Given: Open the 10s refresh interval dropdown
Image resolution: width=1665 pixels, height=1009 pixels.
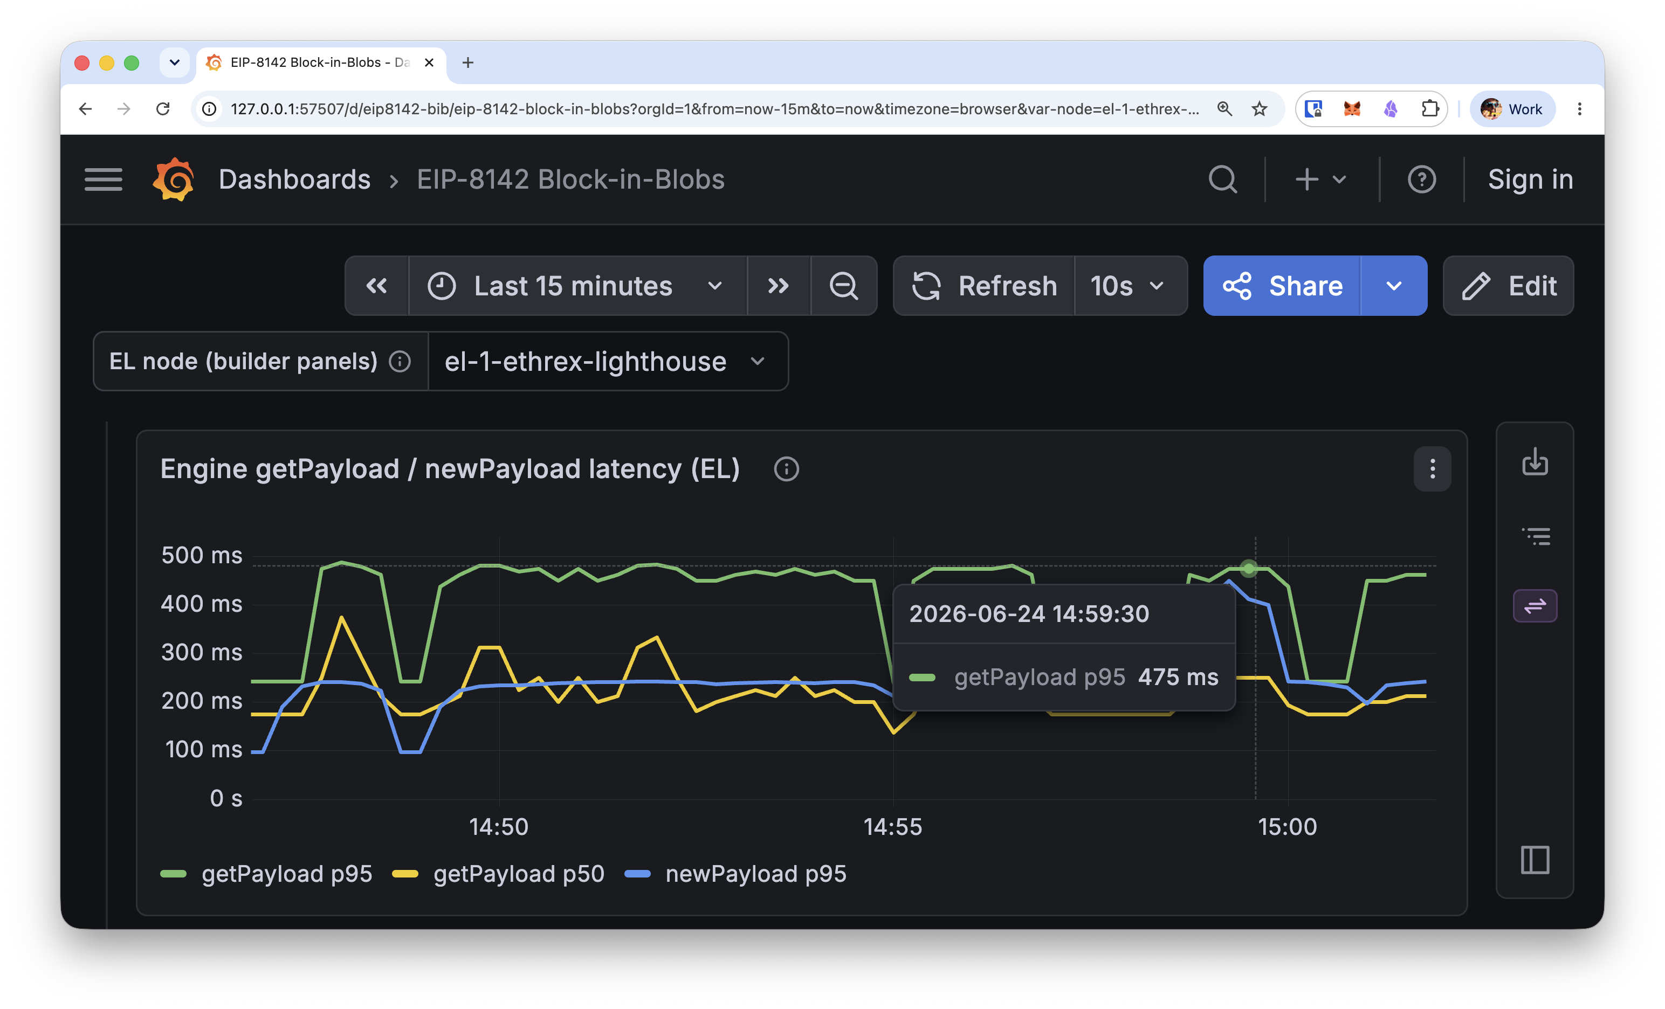Looking at the screenshot, I should [1130, 286].
